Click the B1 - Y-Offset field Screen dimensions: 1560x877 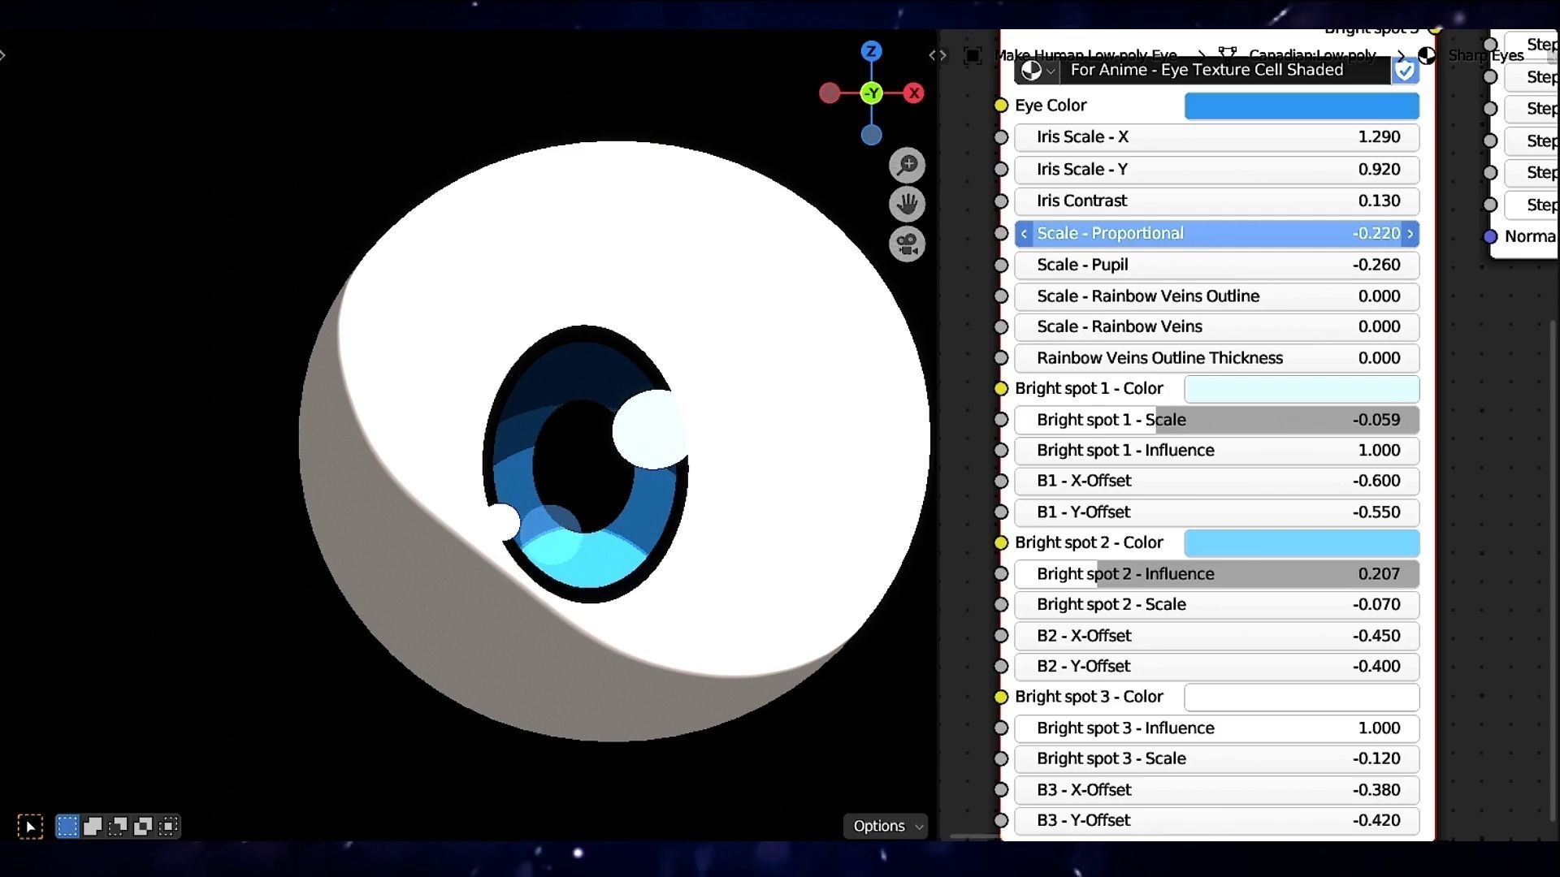[x=1217, y=512]
